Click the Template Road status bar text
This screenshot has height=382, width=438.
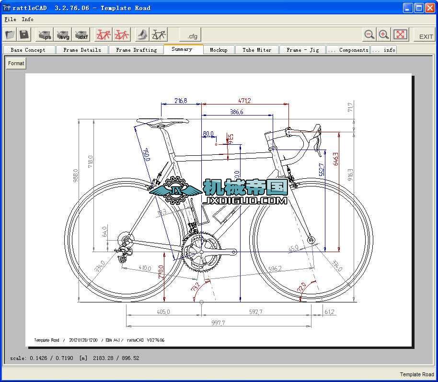tap(417, 374)
